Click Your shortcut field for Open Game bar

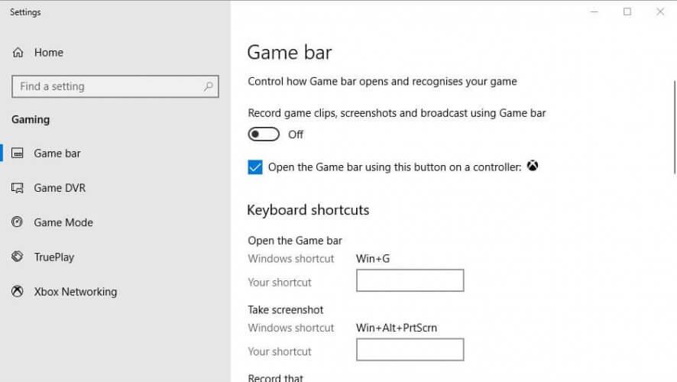pos(410,280)
